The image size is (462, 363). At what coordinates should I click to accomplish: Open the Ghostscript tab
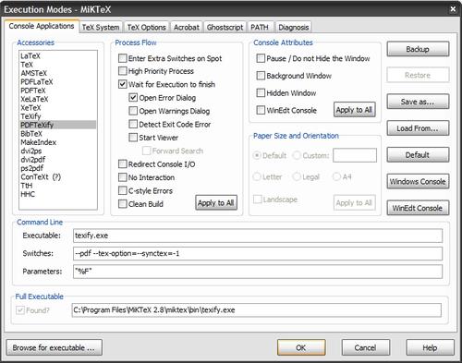pos(225,28)
